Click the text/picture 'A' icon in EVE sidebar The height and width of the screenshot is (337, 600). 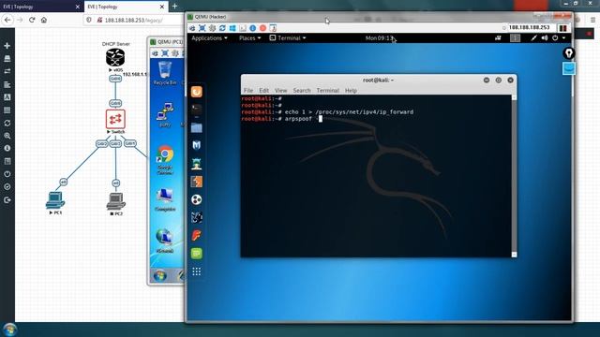click(x=7, y=97)
